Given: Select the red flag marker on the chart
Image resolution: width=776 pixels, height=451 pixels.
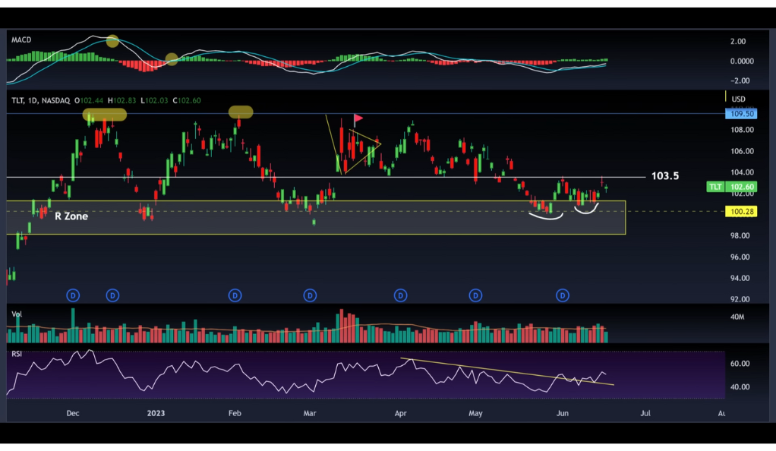Looking at the screenshot, I should pyautogui.click(x=358, y=118).
